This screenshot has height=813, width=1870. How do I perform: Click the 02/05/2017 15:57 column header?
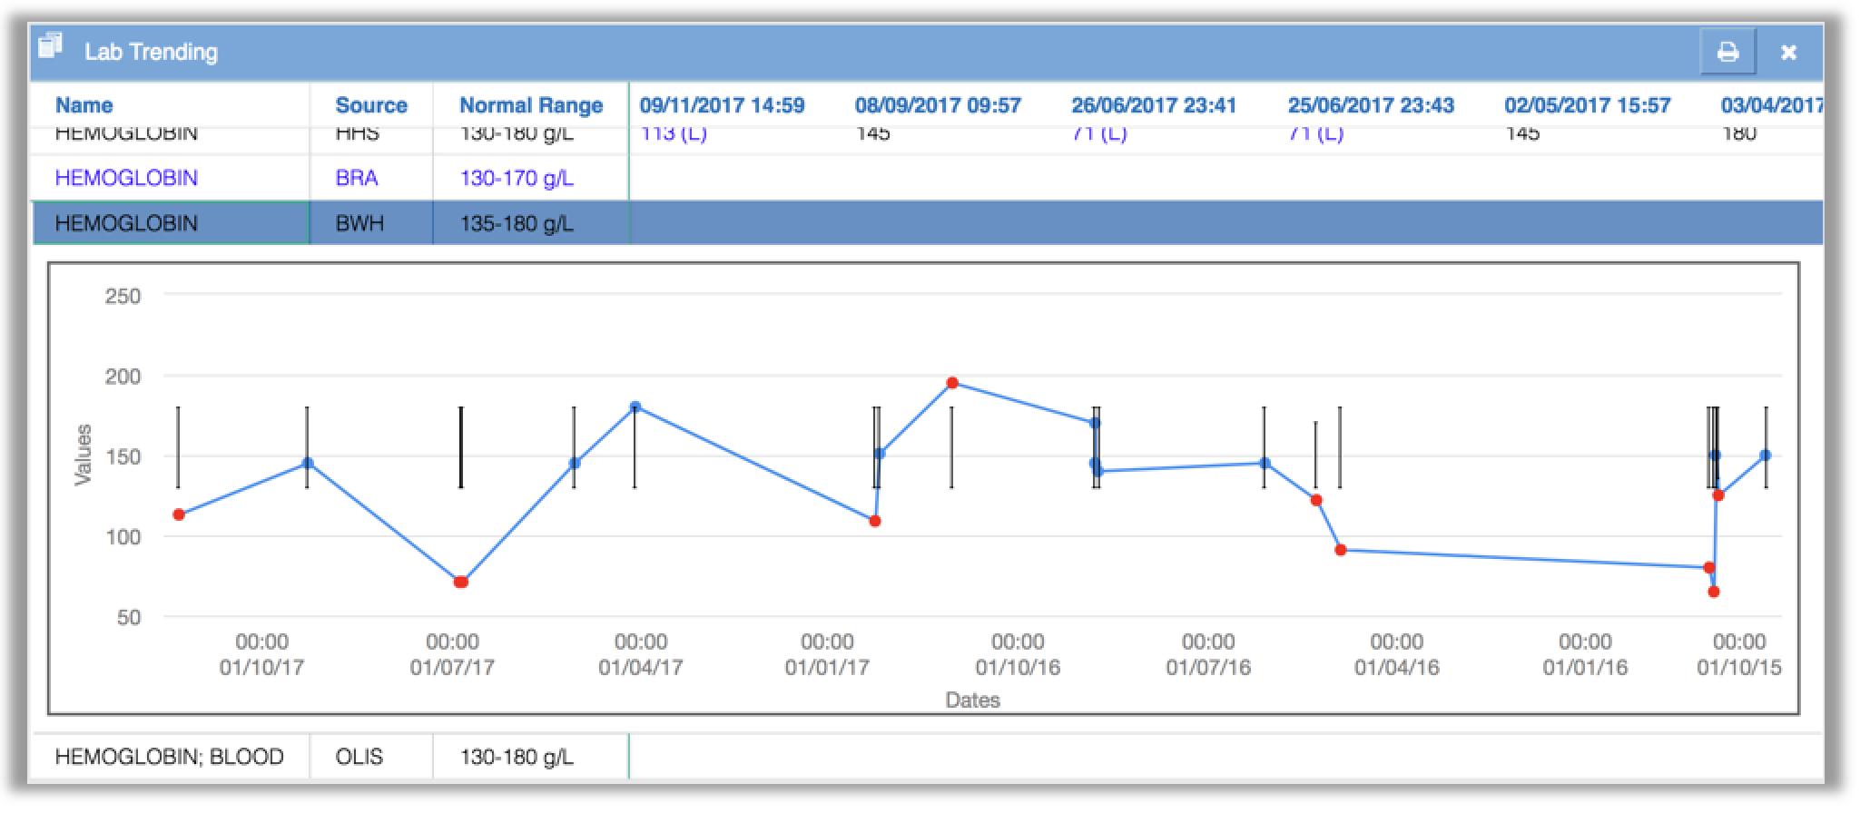pos(1588,105)
